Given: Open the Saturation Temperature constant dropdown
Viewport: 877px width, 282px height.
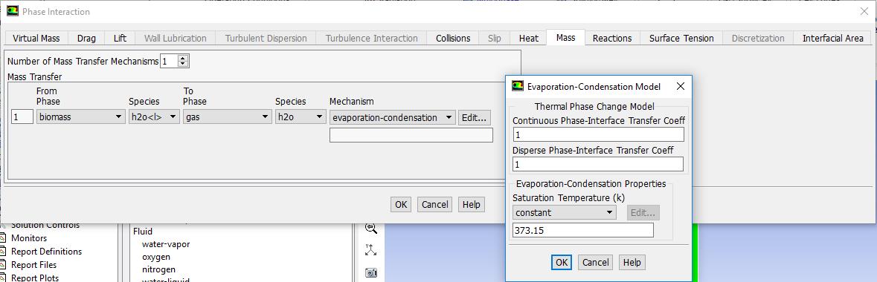Looking at the screenshot, I should 565,212.
